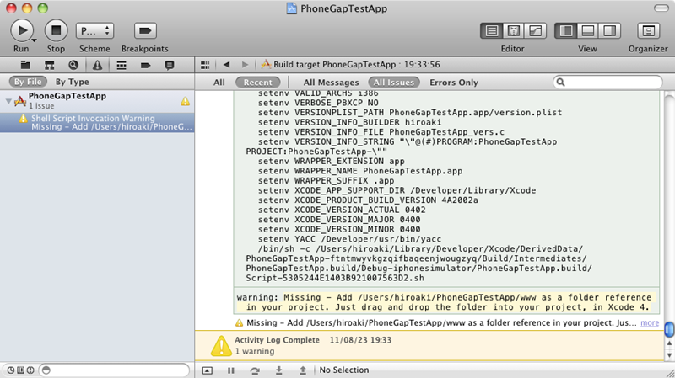
Task: Show the Log navigator
Action: (x=170, y=65)
